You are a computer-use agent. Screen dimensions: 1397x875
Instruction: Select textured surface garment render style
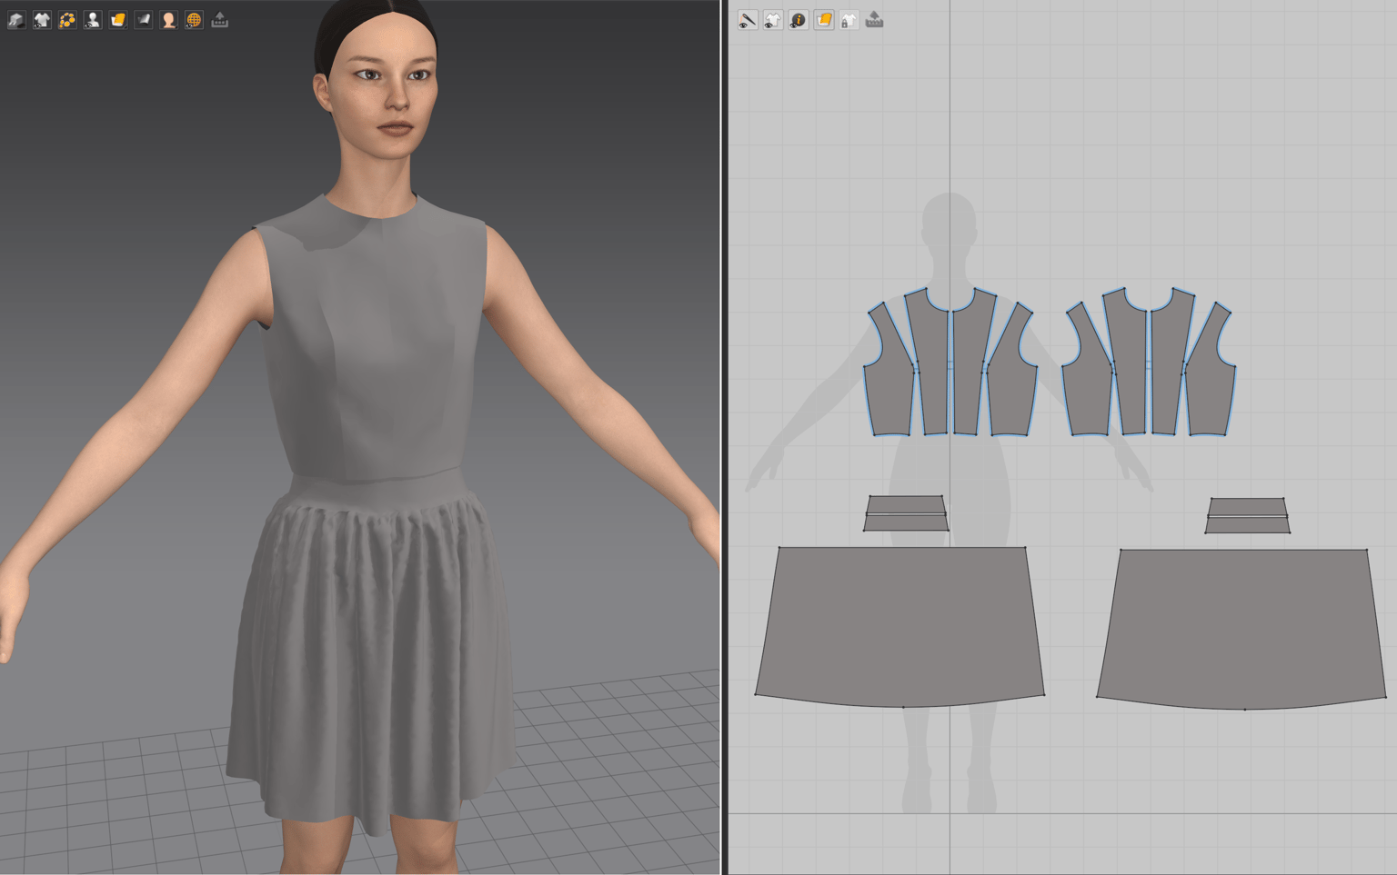click(x=118, y=19)
